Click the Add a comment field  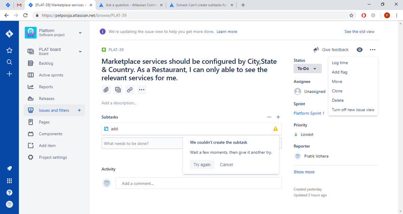pyautogui.click(x=198, y=183)
